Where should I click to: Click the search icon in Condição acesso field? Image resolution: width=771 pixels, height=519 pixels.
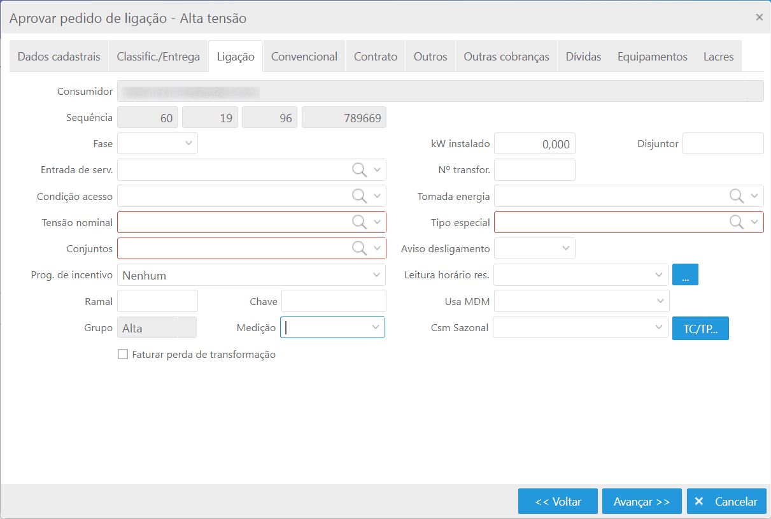coord(360,196)
